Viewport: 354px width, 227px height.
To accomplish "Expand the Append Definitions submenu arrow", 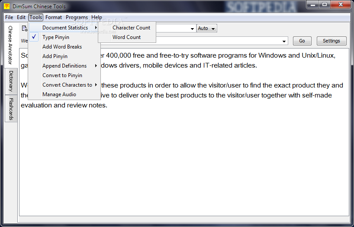I will [96, 66].
